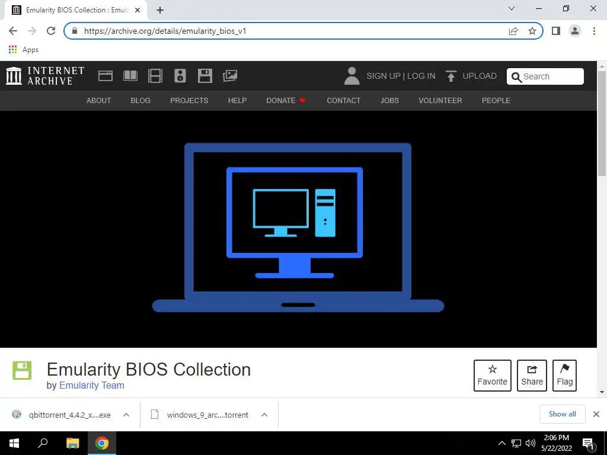Click the user avatar icon beside Sign Up

[352, 76]
